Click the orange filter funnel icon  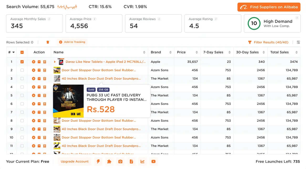pyautogui.click(x=250, y=42)
